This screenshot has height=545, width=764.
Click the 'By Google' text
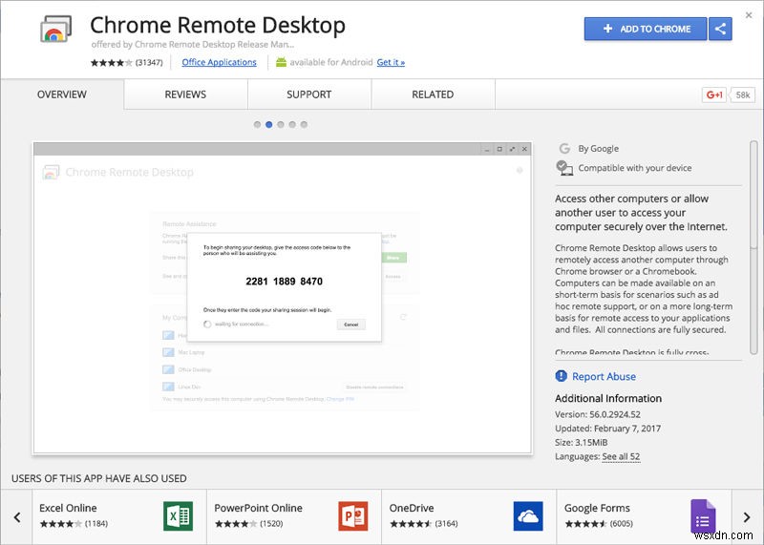[599, 149]
